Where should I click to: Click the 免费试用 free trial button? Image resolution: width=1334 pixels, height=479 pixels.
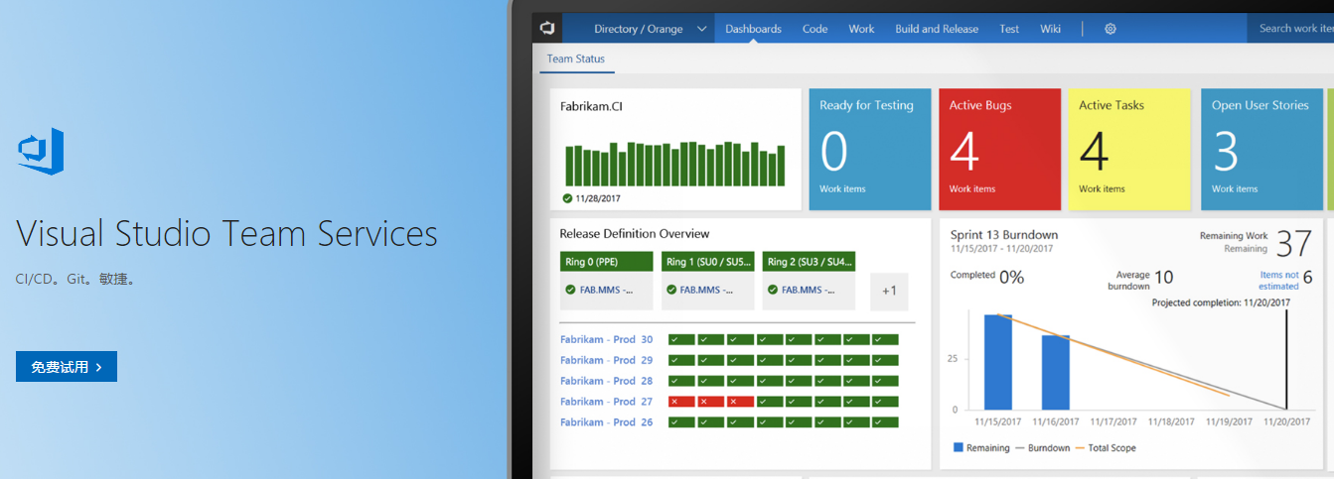[67, 366]
